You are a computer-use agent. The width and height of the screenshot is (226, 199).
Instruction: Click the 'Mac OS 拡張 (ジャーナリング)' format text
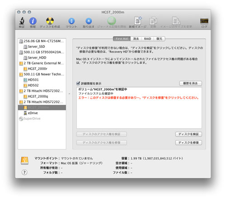[81, 163]
